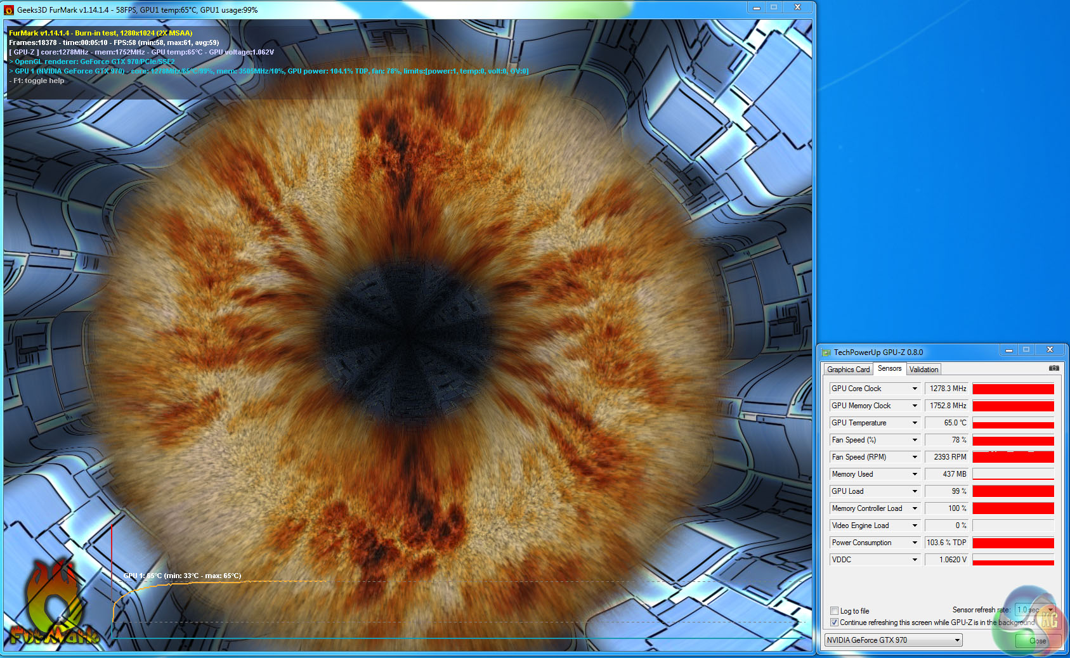Click the FurMark title bar application icon
The height and width of the screenshot is (658, 1070).
tap(9, 10)
